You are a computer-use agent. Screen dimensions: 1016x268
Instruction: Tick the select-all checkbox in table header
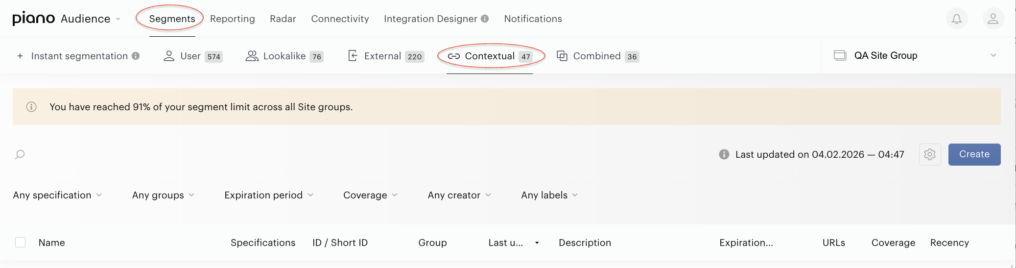20,242
